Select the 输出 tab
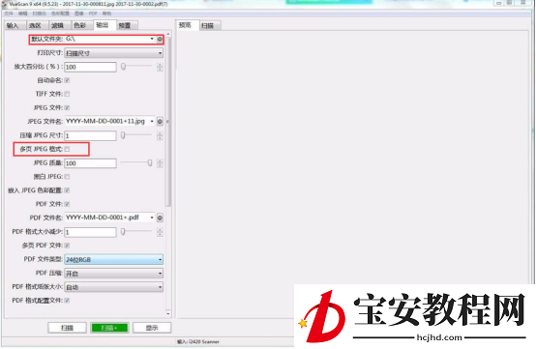The image size is (536, 349). (104, 25)
